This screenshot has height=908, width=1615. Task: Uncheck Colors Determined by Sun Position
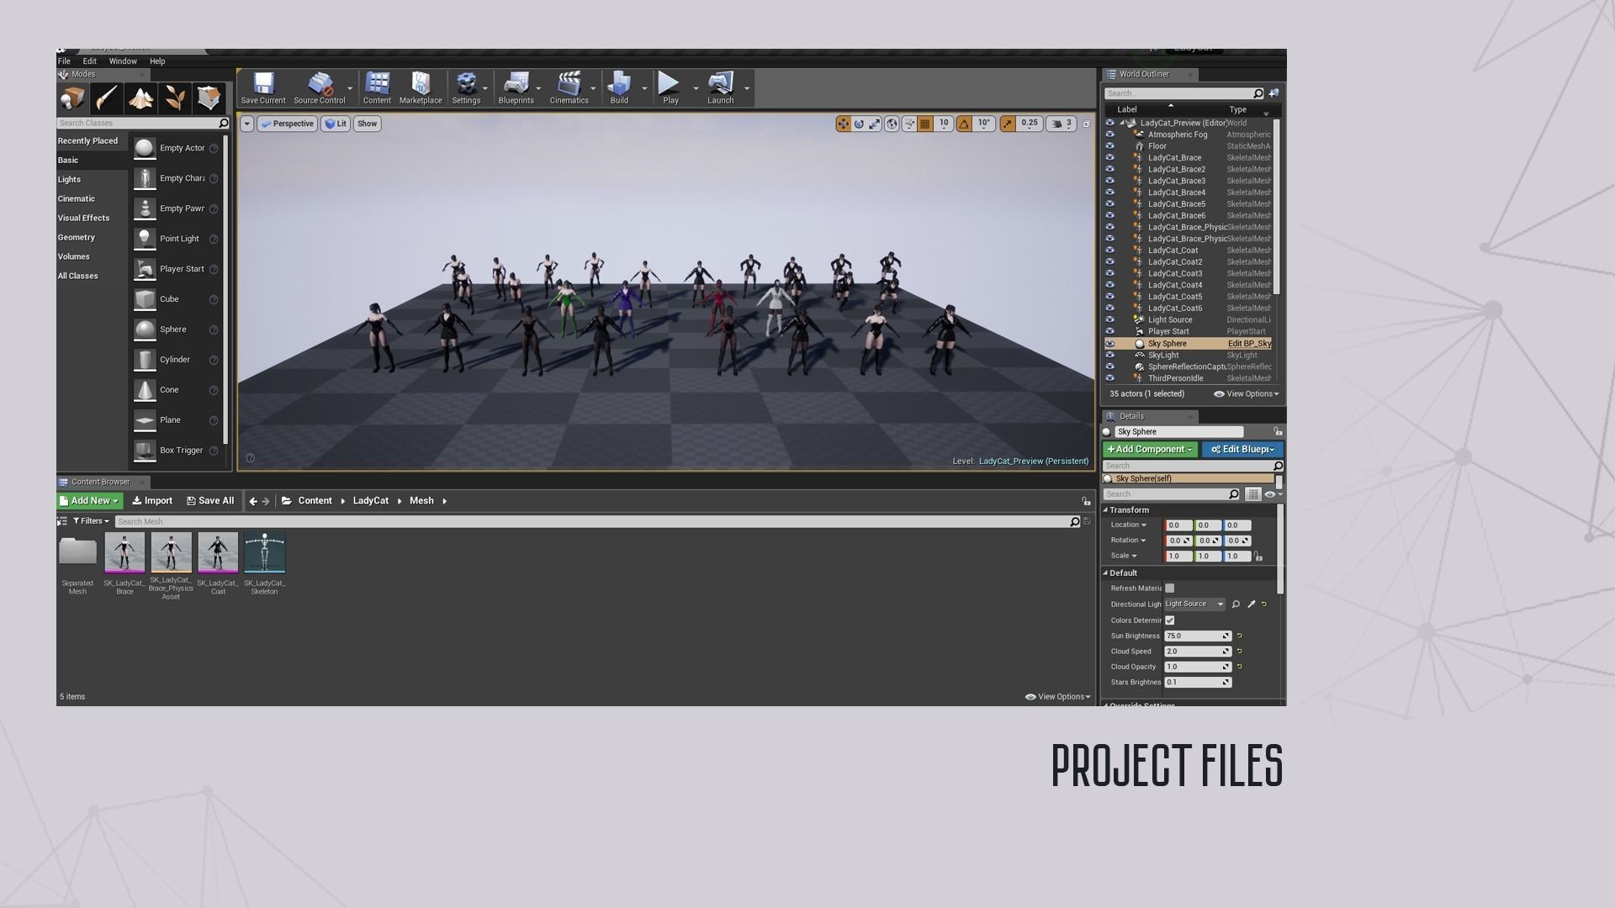click(x=1169, y=620)
